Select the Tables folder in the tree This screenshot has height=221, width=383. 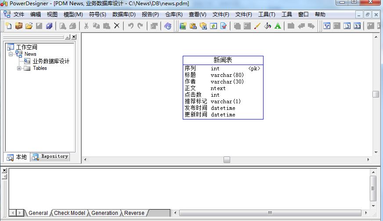[40, 68]
